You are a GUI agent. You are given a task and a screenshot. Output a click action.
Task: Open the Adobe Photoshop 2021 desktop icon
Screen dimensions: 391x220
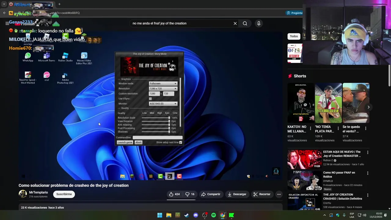pos(65,79)
